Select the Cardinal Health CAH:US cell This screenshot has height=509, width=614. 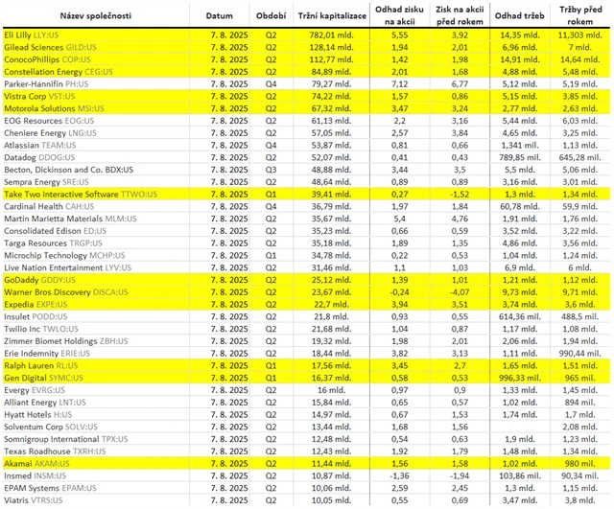[96, 206]
